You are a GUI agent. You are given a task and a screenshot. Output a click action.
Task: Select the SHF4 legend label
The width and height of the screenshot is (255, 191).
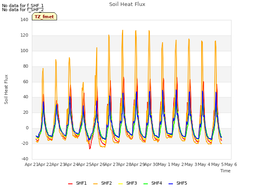pyautogui.click(x=157, y=183)
